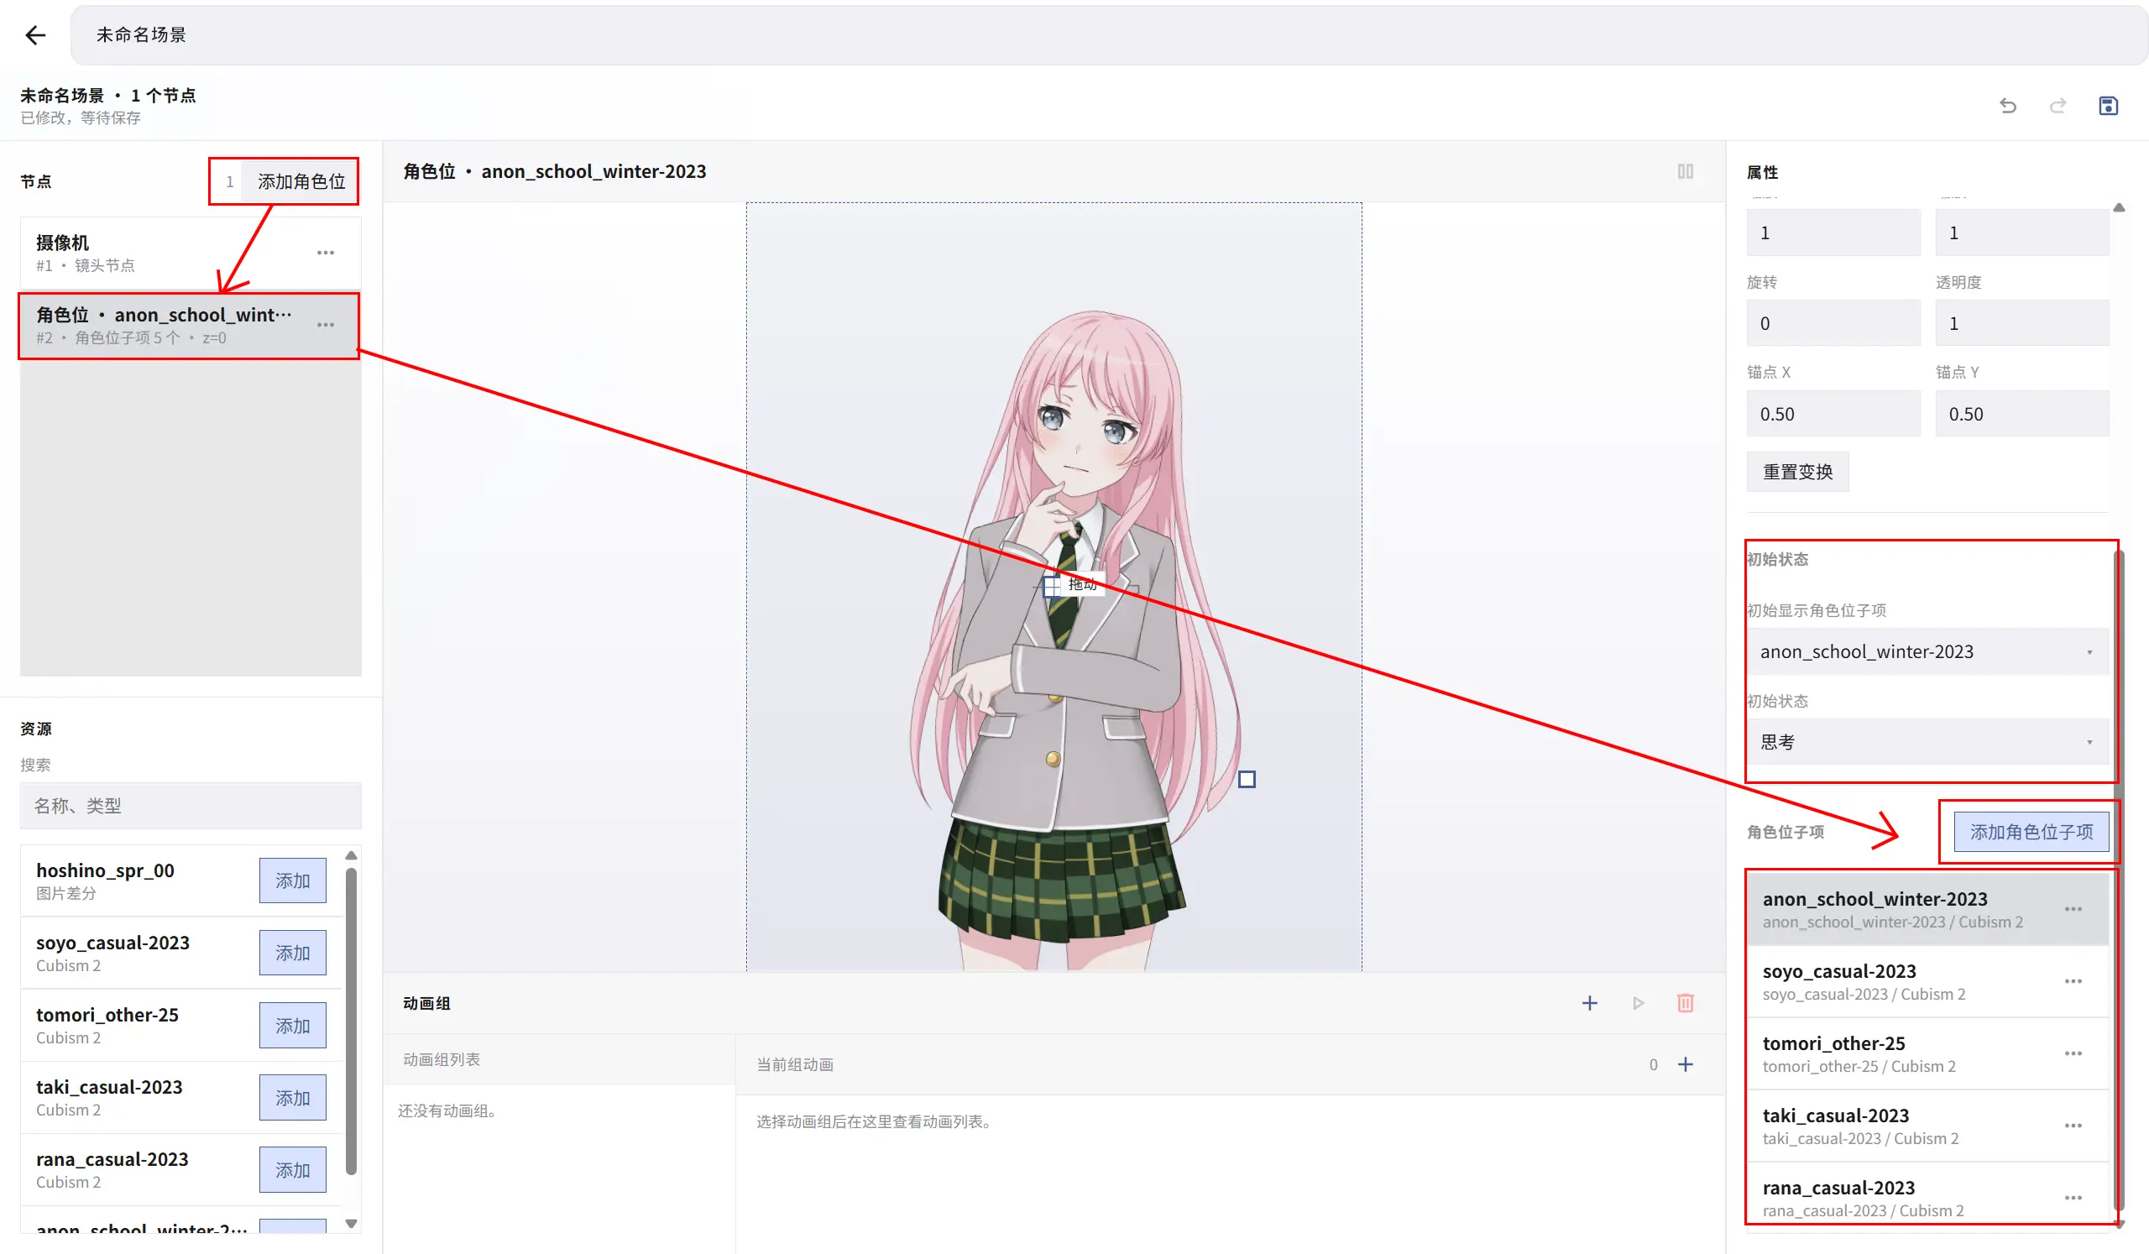This screenshot has width=2149, height=1254.
Task: Click the two-column icon in the canvas header
Action: point(1685,171)
